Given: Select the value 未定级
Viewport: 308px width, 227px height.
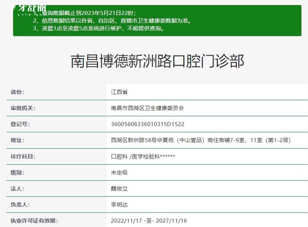Looking at the screenshot, I should click(x=119, y=173).
